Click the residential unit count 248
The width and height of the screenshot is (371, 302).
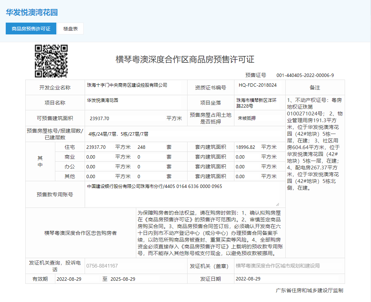point(141,147)
